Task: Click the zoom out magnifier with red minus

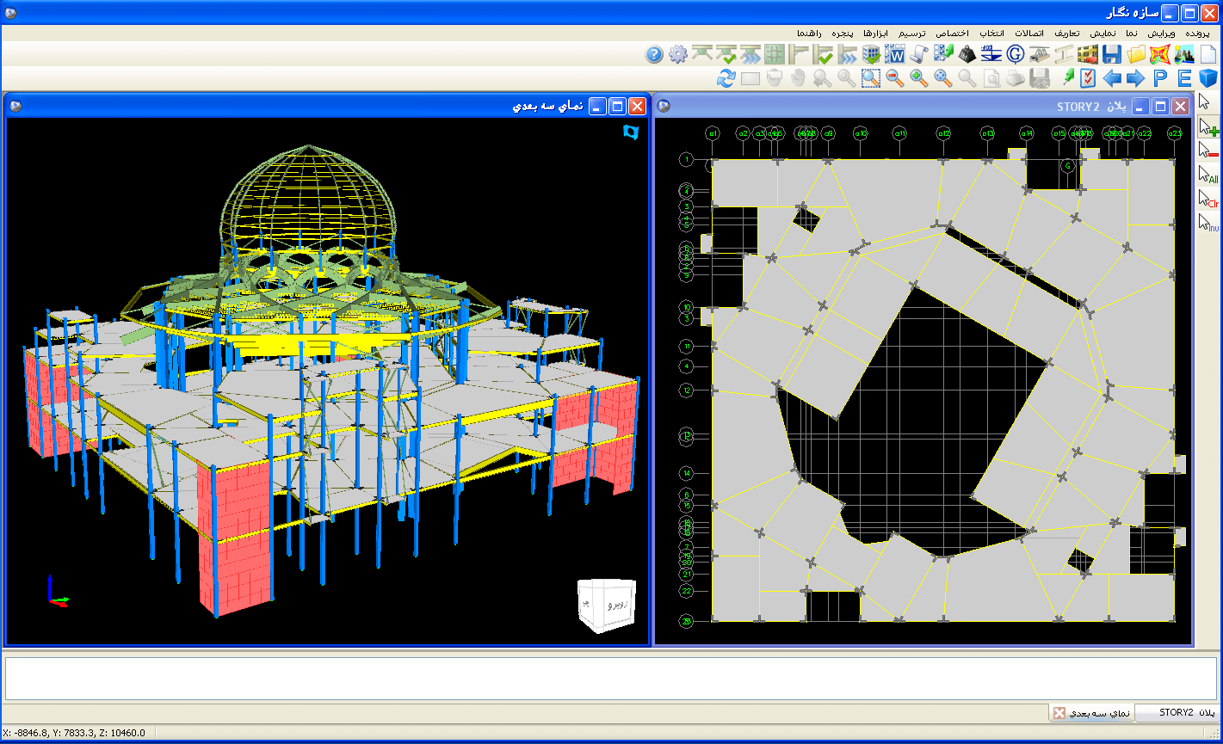Action: [895, 79]
